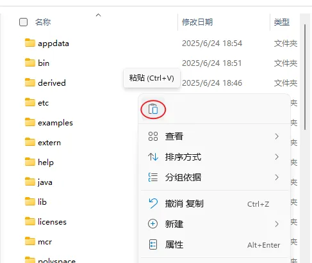Click the derived folder name

52,83
